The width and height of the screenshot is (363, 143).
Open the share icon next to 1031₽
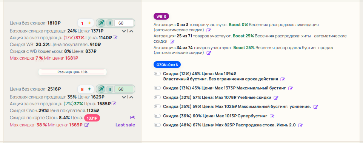133,118
